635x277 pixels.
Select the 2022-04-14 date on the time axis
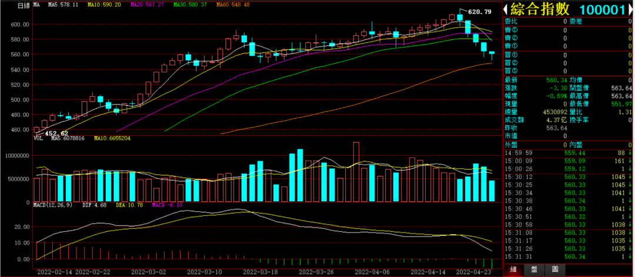pyautogui.click(x=427, y=272)
